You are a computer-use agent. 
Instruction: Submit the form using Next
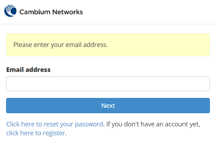click(108, 106)
